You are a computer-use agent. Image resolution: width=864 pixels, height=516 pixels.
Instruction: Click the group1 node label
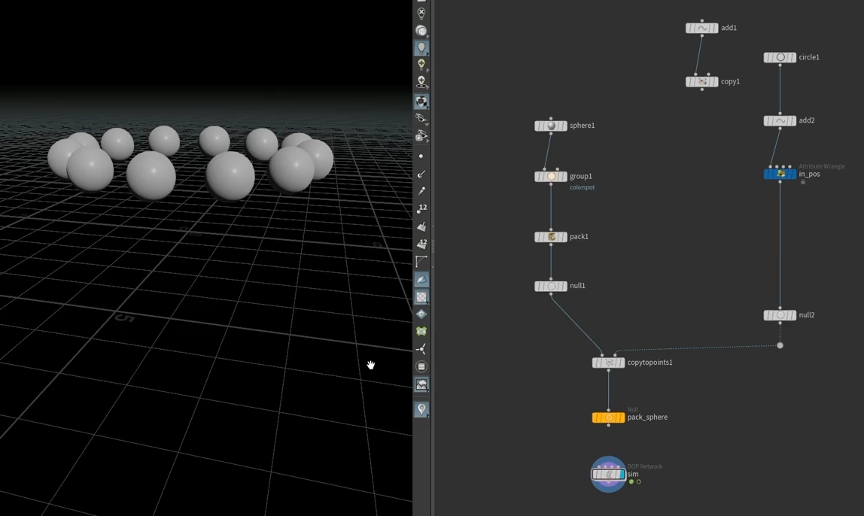coord(581,176)
